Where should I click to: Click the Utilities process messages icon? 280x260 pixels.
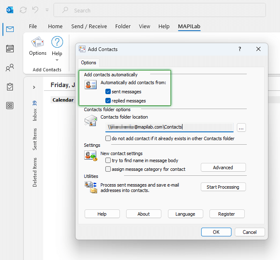[91, 187]
